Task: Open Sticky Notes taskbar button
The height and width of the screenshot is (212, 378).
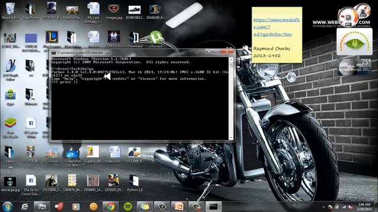Action: click(145, 207)
